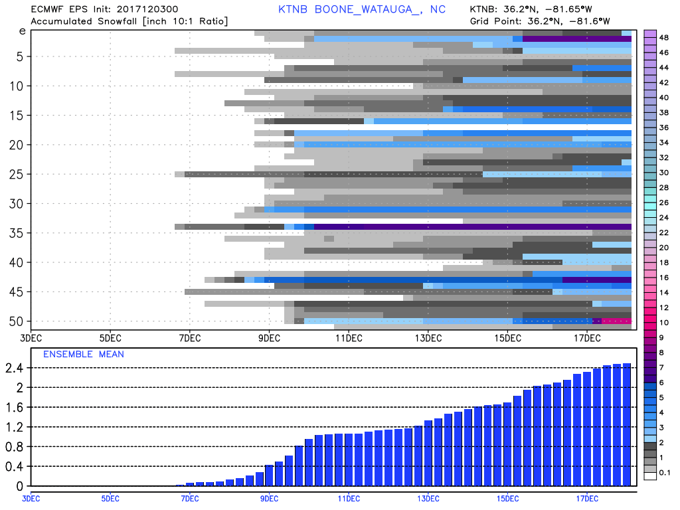
Task: Click the 10 label on the color legend
Action: coord(663,321)
